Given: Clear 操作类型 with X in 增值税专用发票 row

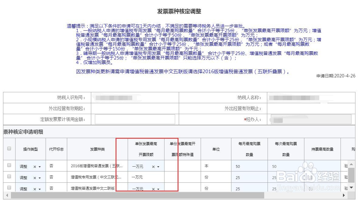Looking at the screenshot, I should click(35, 178).
